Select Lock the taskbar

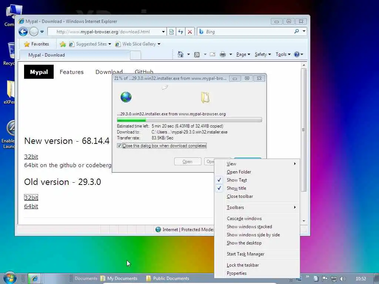pos(257,265)
